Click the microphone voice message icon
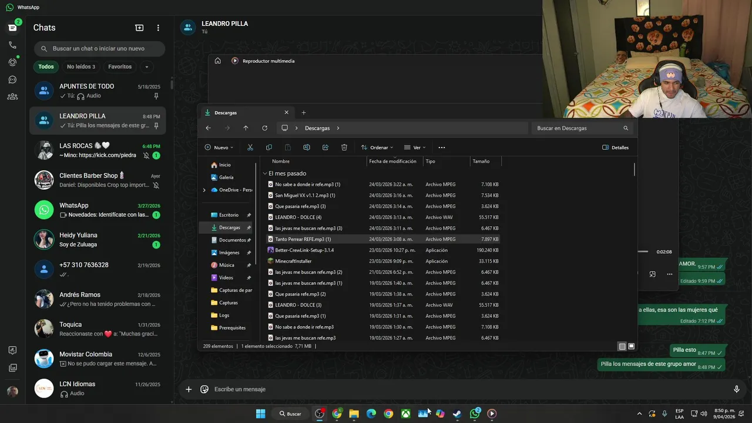 point(736,389)
